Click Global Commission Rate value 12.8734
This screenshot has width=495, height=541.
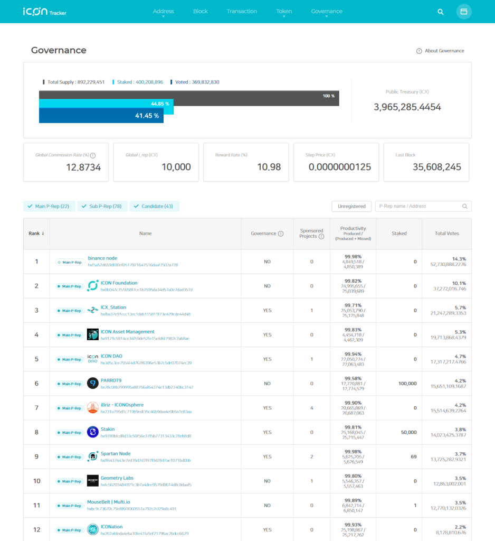[x=83, y=167]
